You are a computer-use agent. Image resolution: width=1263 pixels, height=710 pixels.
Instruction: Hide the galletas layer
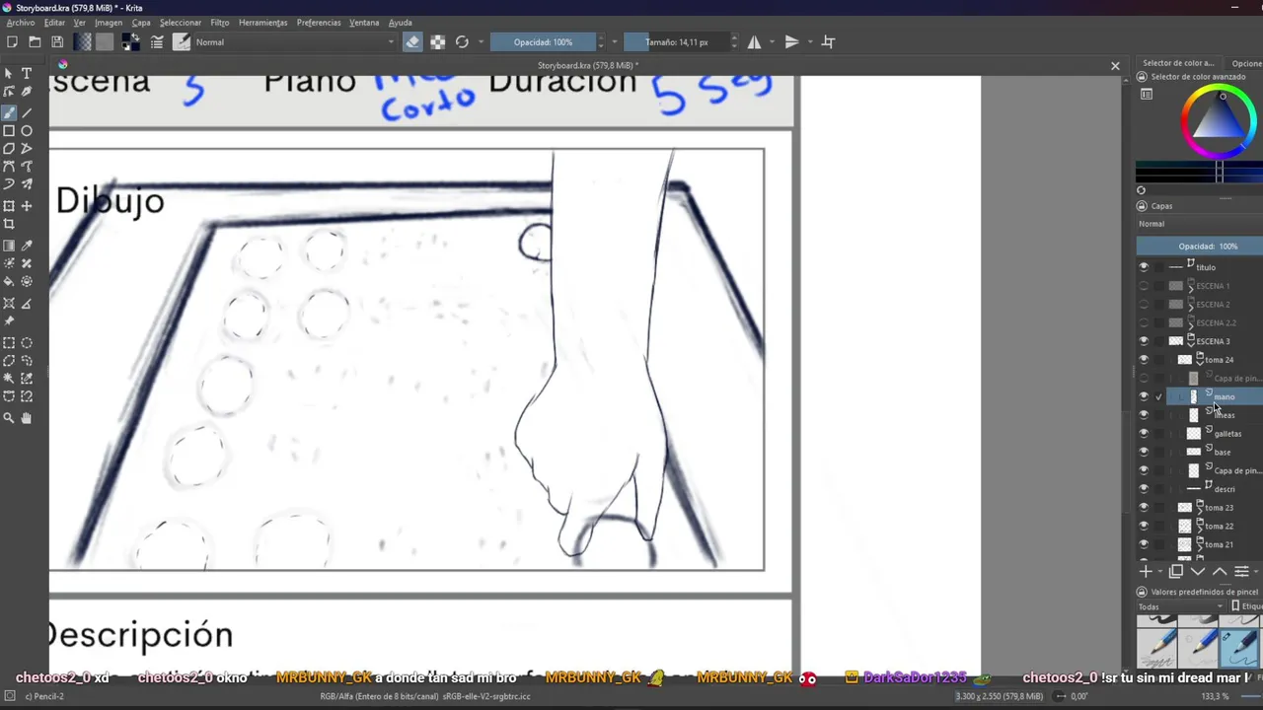1144,434
